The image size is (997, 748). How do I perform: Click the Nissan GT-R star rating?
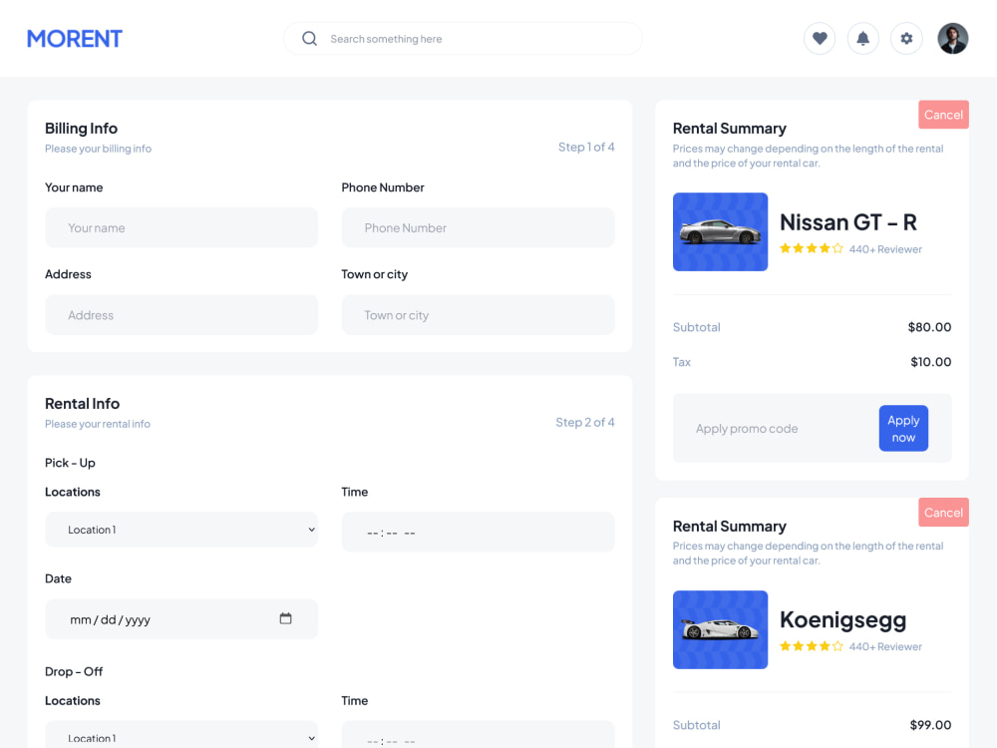pyautogui.click(x=812, y=248)
